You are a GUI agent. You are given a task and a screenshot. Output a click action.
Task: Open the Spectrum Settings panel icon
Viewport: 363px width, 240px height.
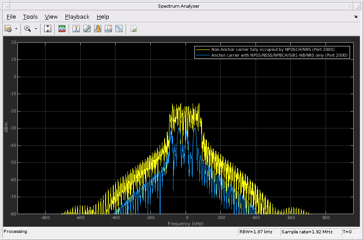(62, 29)
